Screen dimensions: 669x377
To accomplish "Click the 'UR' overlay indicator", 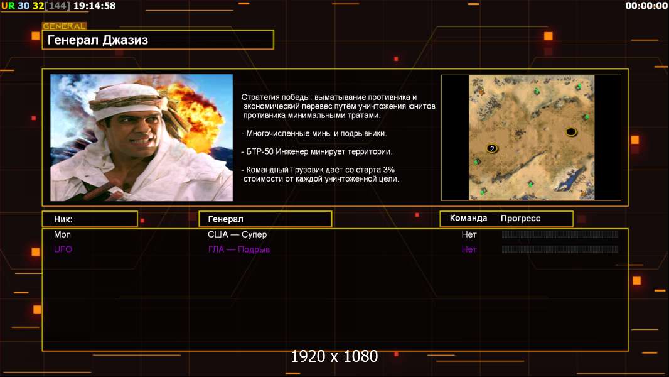I will [8, 6].
